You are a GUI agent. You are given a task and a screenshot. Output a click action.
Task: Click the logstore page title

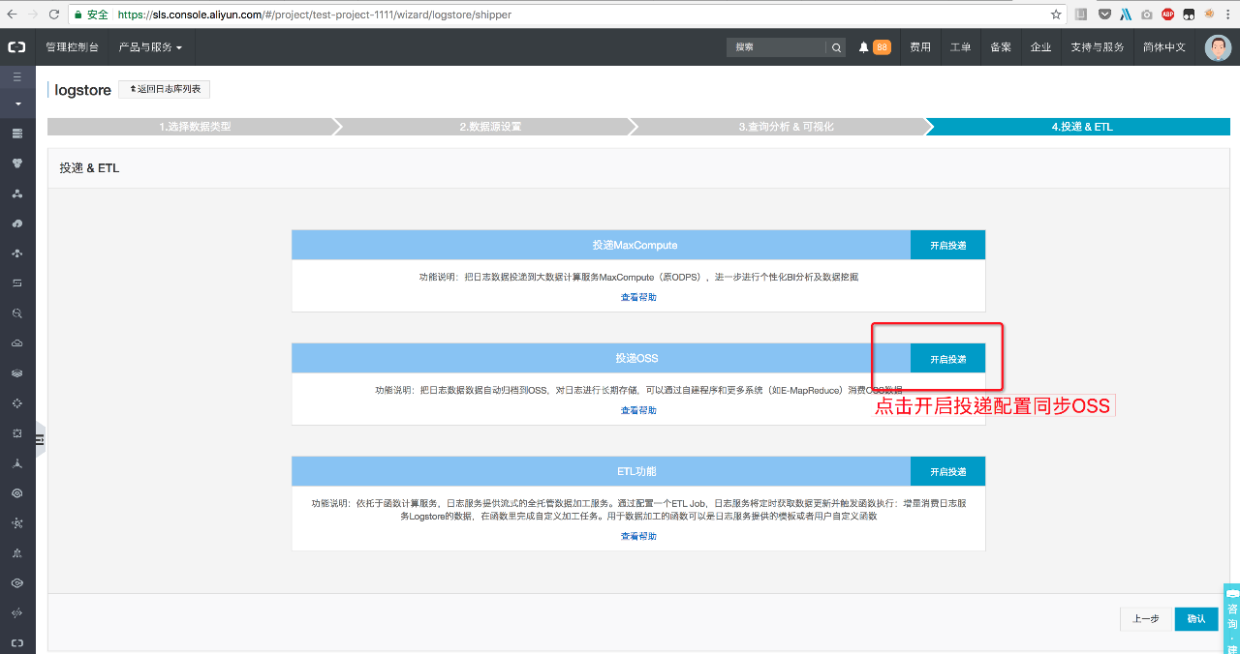point(82,90)
